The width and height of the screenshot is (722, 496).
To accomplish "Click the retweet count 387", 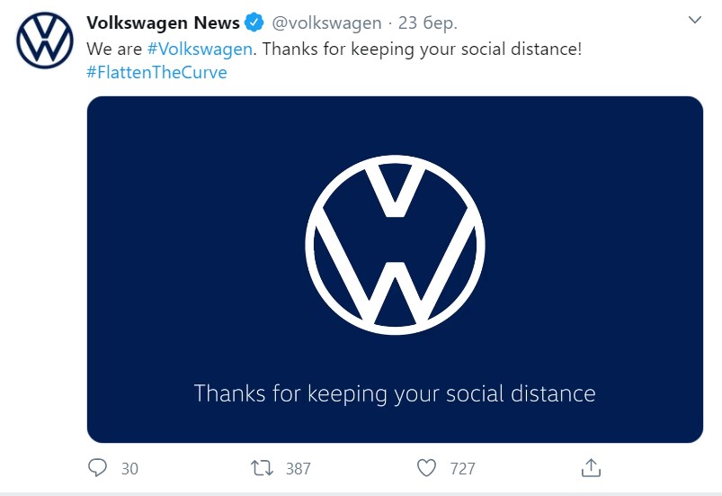I will coord(298,468).
